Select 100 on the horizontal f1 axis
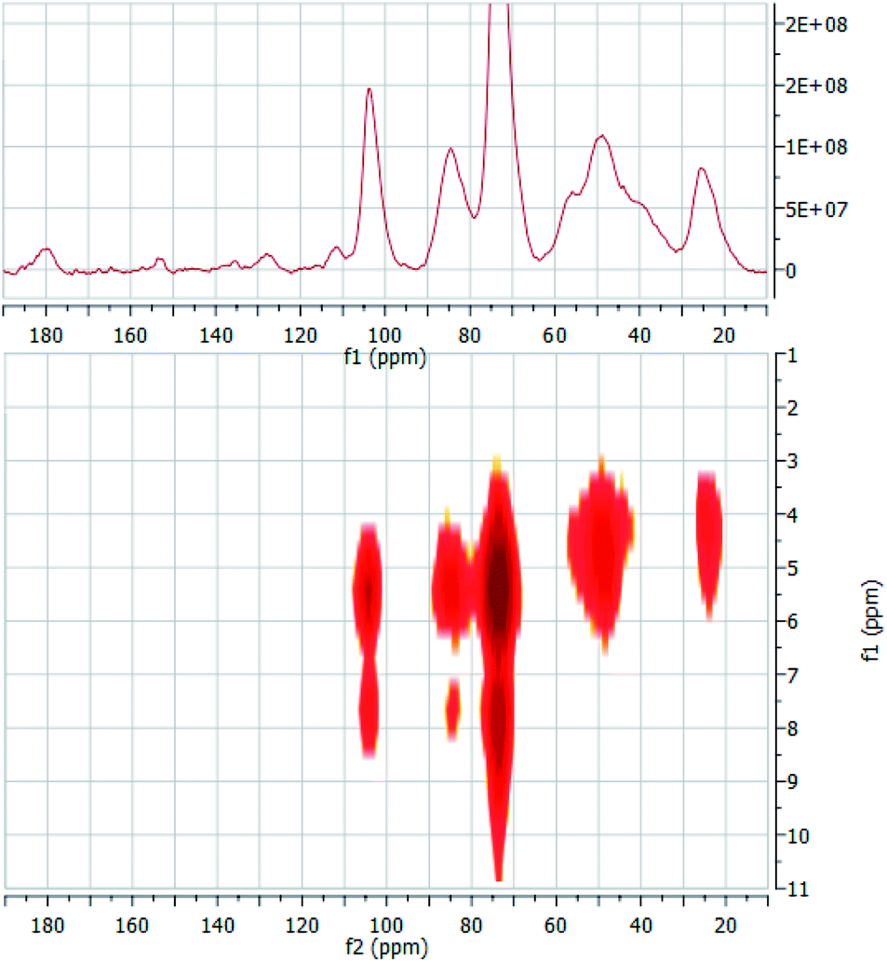 385,335
